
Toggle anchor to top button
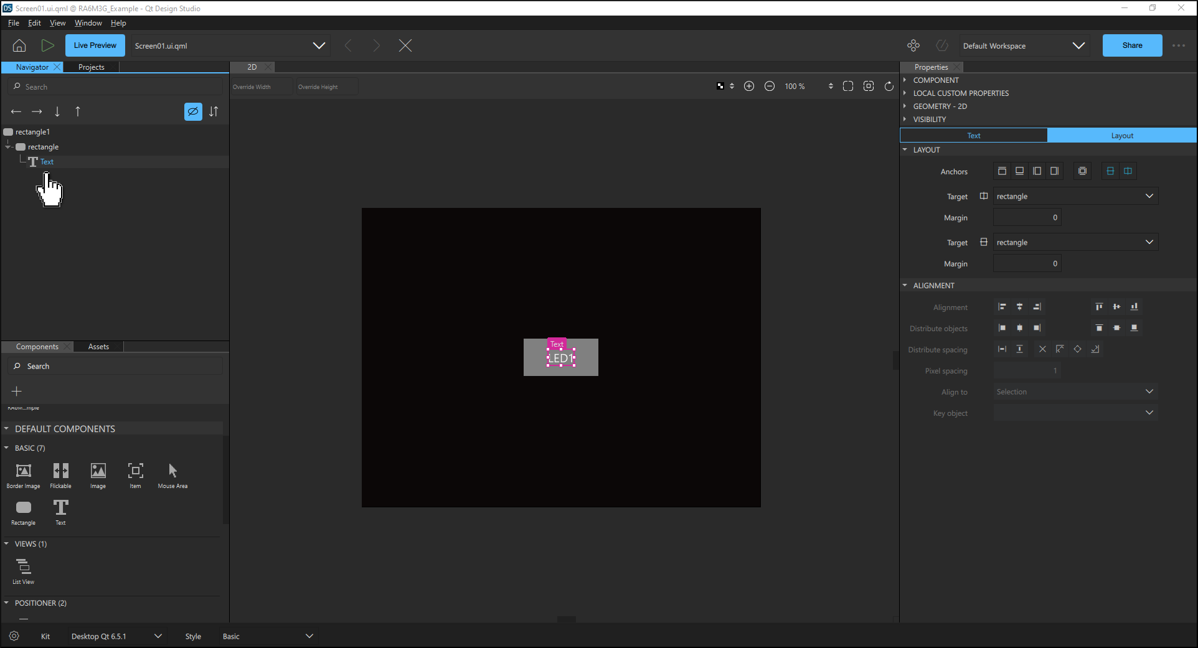[1002, 171]
